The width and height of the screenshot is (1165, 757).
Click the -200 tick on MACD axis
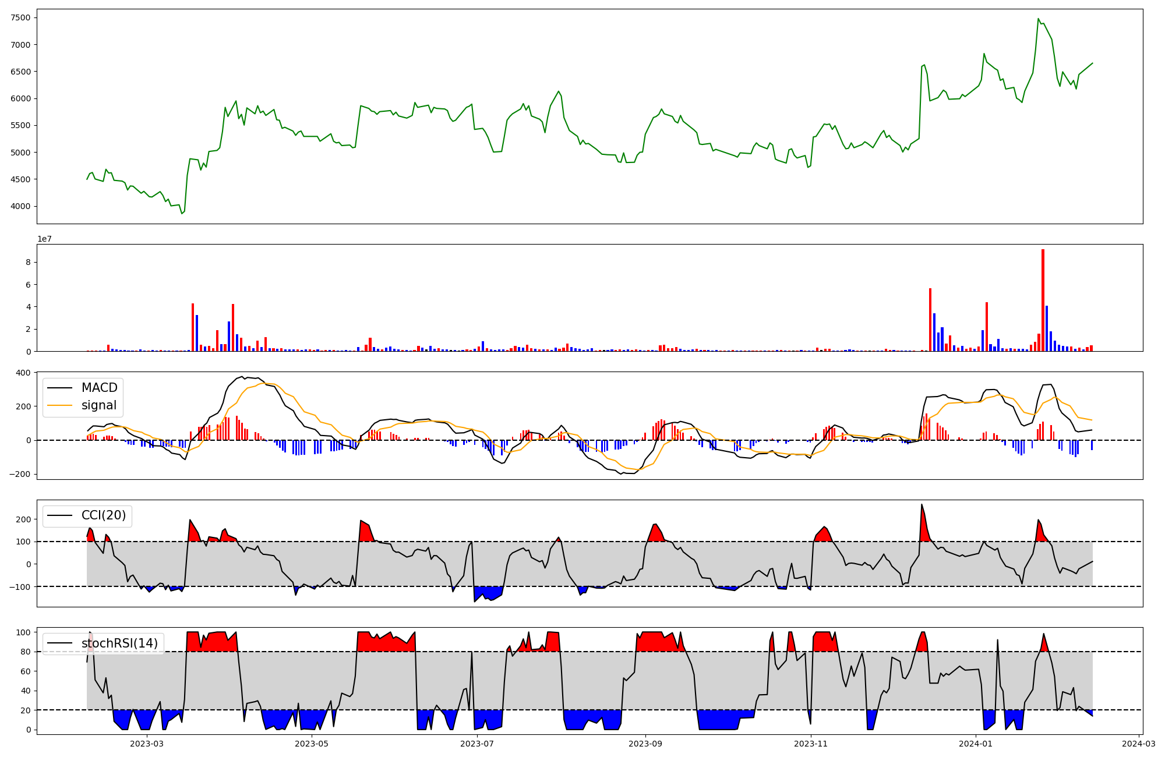pos(19,474)
